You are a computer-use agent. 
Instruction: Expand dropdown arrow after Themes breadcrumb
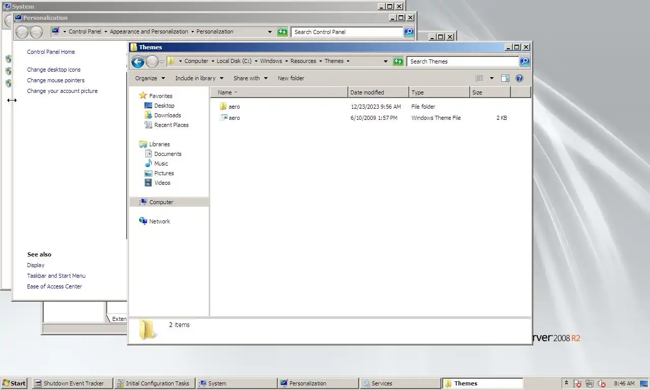click(x=348, y=61)
